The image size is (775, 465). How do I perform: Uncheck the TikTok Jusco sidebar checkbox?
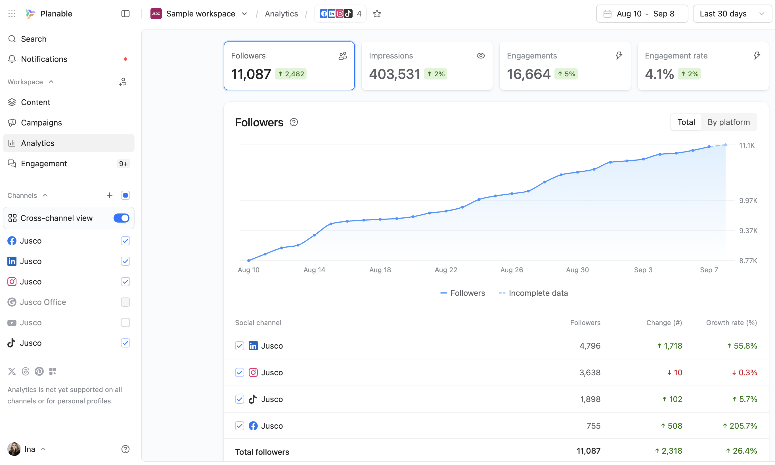125,343
